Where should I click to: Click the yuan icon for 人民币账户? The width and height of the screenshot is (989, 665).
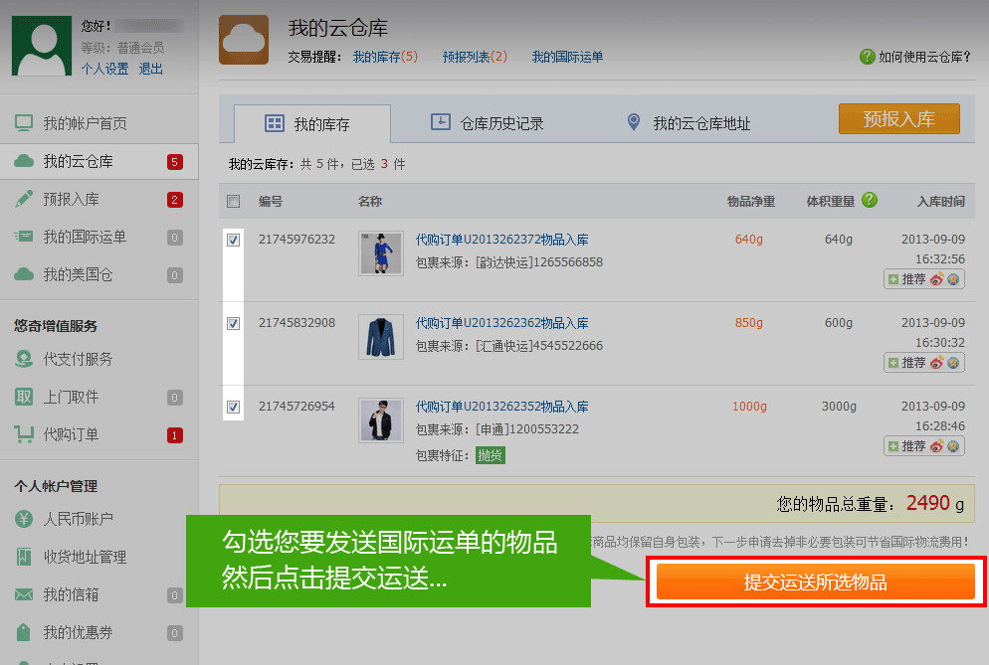(24, 519)
